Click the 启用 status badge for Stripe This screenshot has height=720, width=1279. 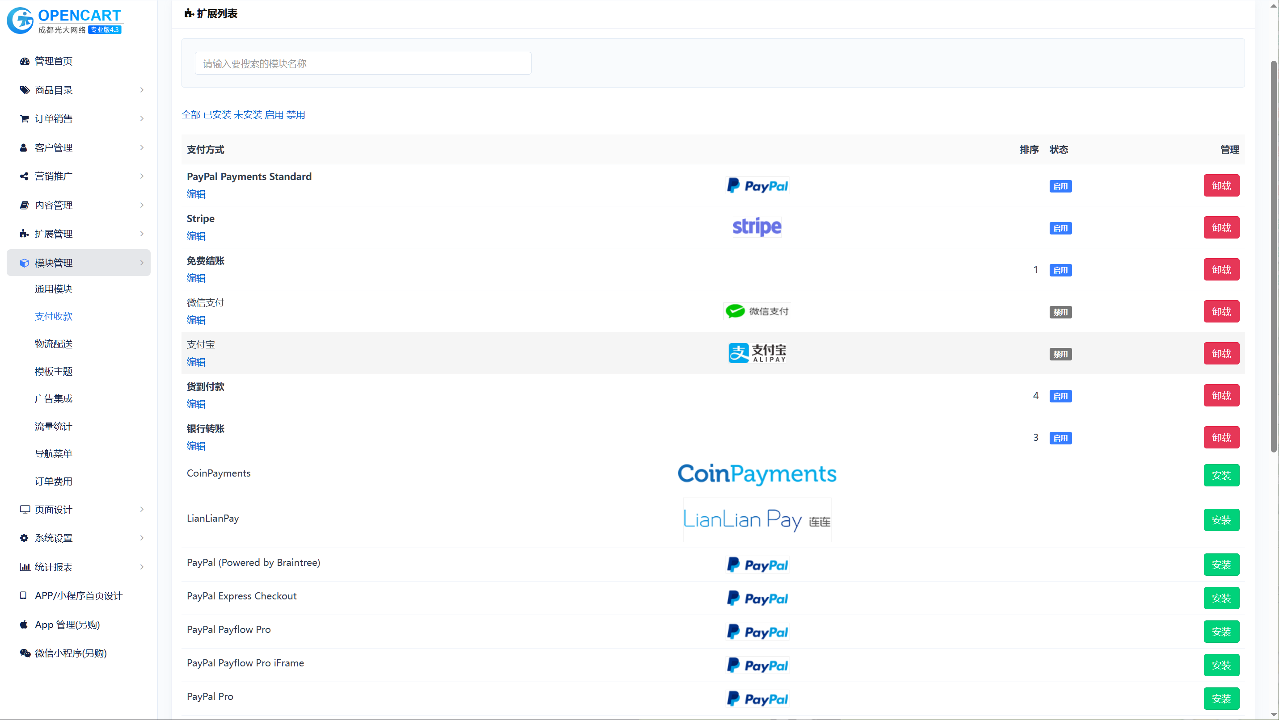1060,228
